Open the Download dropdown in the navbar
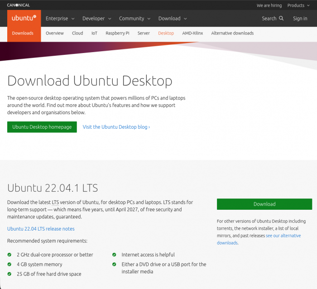317x289 pixels. pyautogui.click(x=173, y=19)
